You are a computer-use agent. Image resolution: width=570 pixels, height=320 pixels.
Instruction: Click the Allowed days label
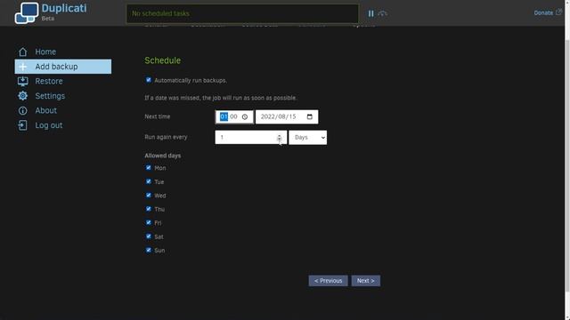162,156
